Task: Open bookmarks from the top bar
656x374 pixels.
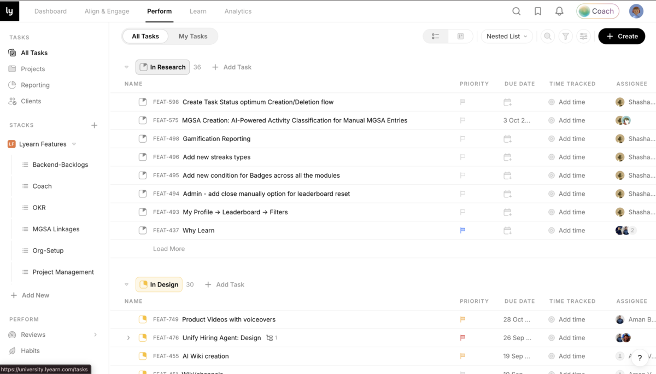Action: (538, 11)
